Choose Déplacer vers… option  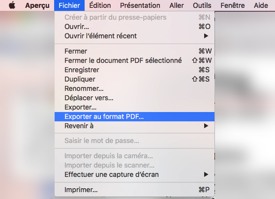[134, 98]
